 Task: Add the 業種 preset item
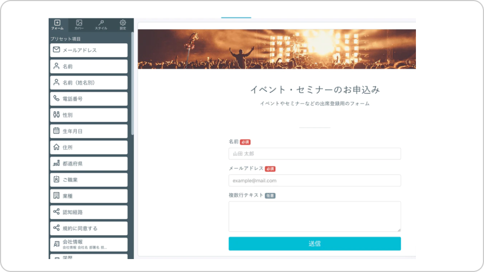click(x=89, y=196)
